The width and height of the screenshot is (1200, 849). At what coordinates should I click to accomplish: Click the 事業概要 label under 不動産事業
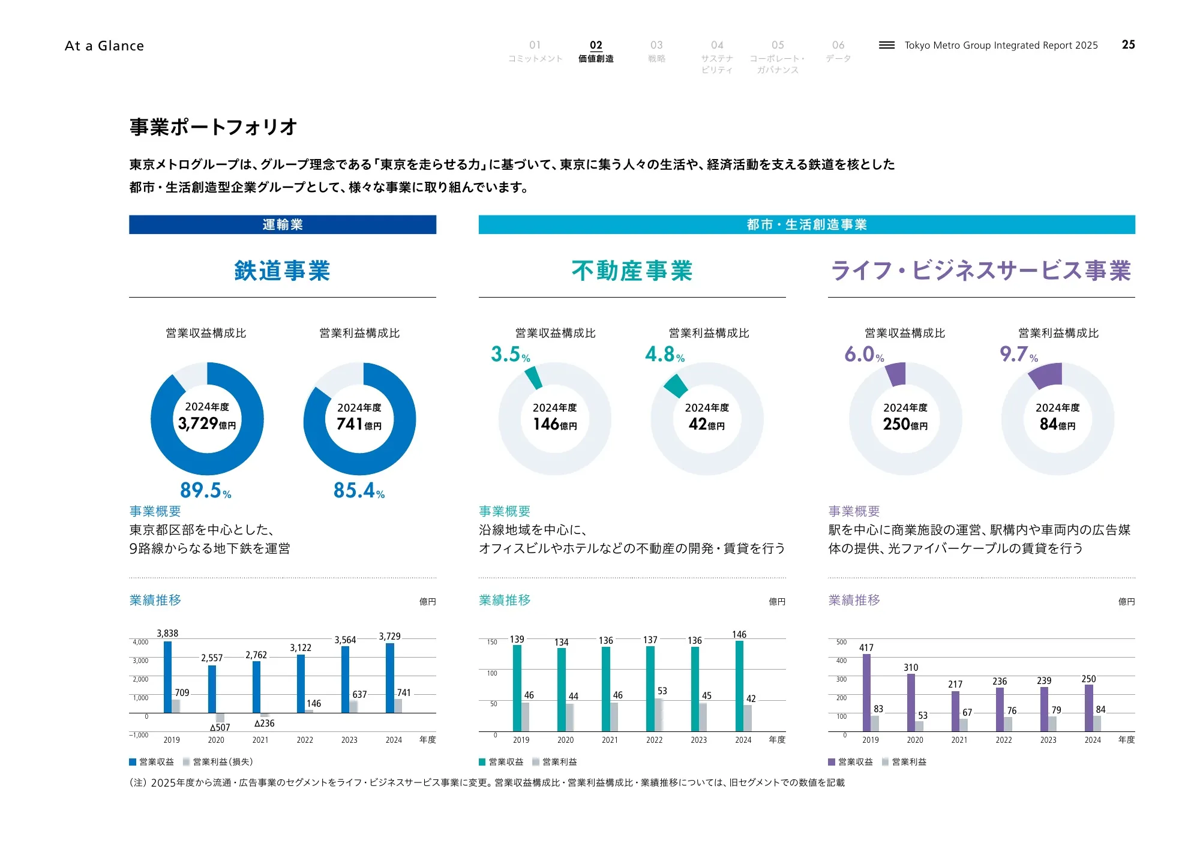point(505,511)
